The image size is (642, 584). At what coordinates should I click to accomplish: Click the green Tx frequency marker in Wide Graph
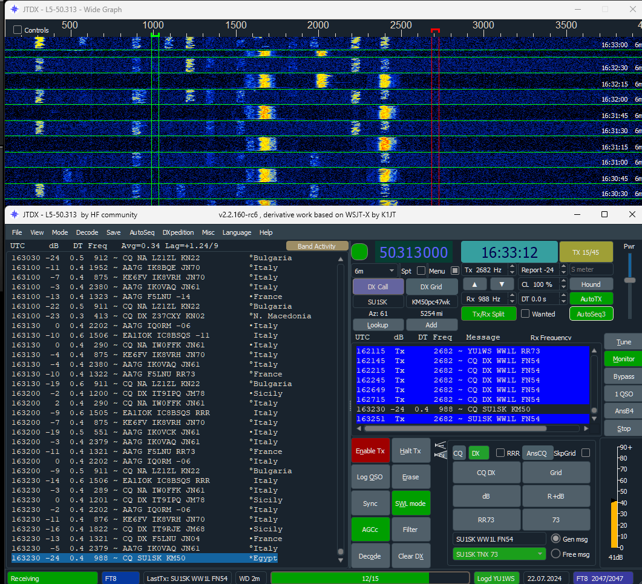tap(155, 35)
